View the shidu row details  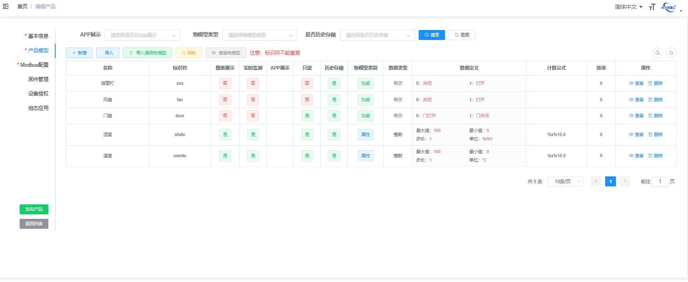(636, 134)
